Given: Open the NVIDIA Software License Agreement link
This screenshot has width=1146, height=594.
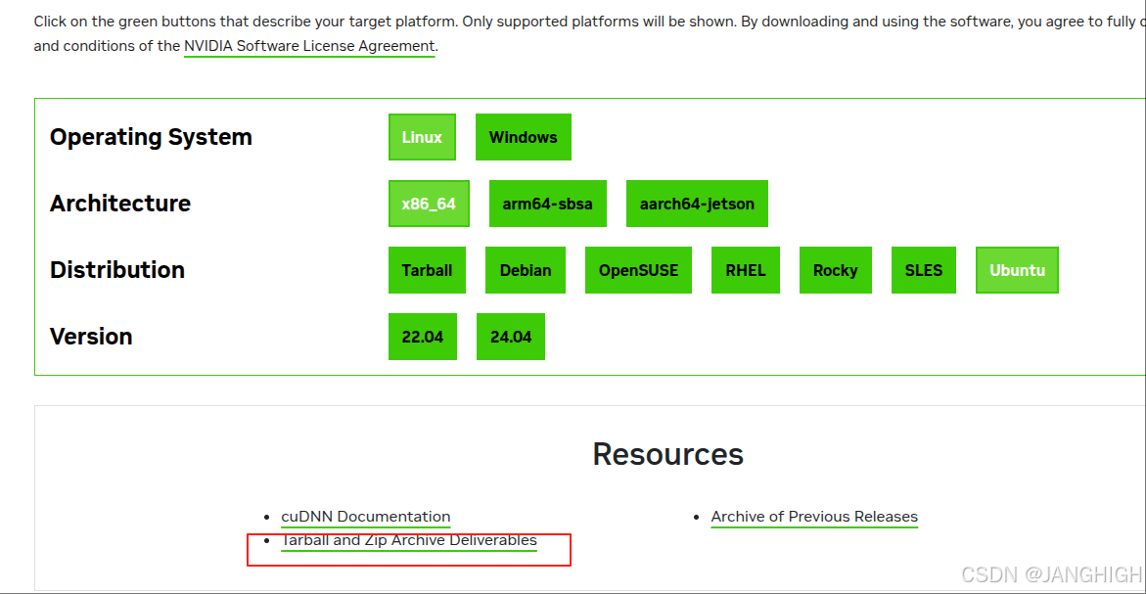Looking at the screenshot, I should pos(309,46).
